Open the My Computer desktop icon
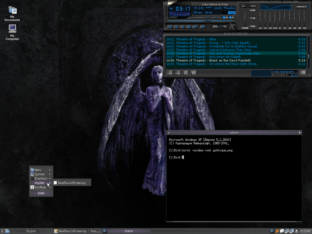The width and height of the screenshot is (312, 234). 12,32
